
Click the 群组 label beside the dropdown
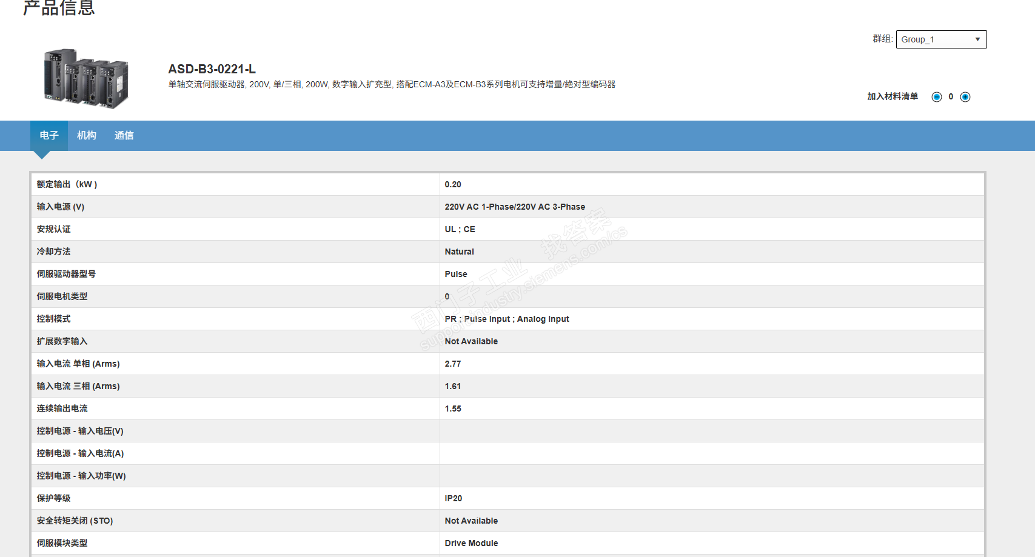point(882,39)
